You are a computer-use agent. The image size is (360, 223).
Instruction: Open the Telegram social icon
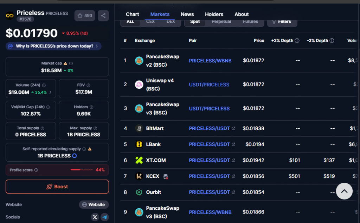pyautogui.click(x=105, y=217)
